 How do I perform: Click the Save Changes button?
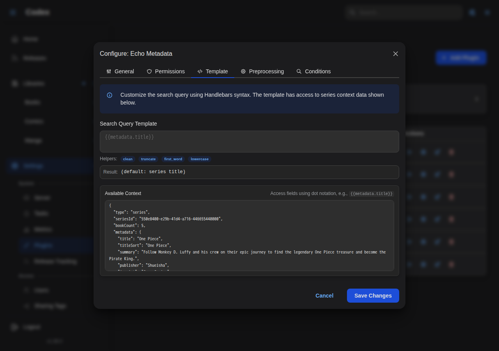pos(373,296)
